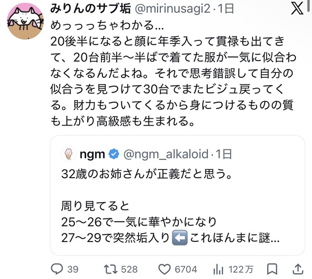Click the 528 repost count
The width and height of the screenshot is (312, 279).
[x=129, y=269]
